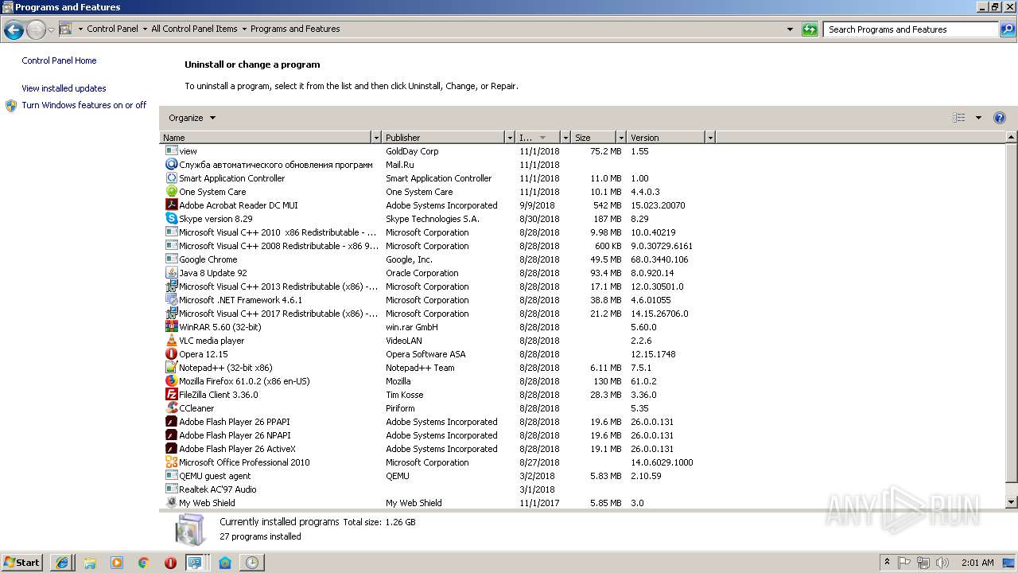Click the Adobe Flash Player 26 PPAPI icon
The image size is (1018, 573).
pos(171,422)
